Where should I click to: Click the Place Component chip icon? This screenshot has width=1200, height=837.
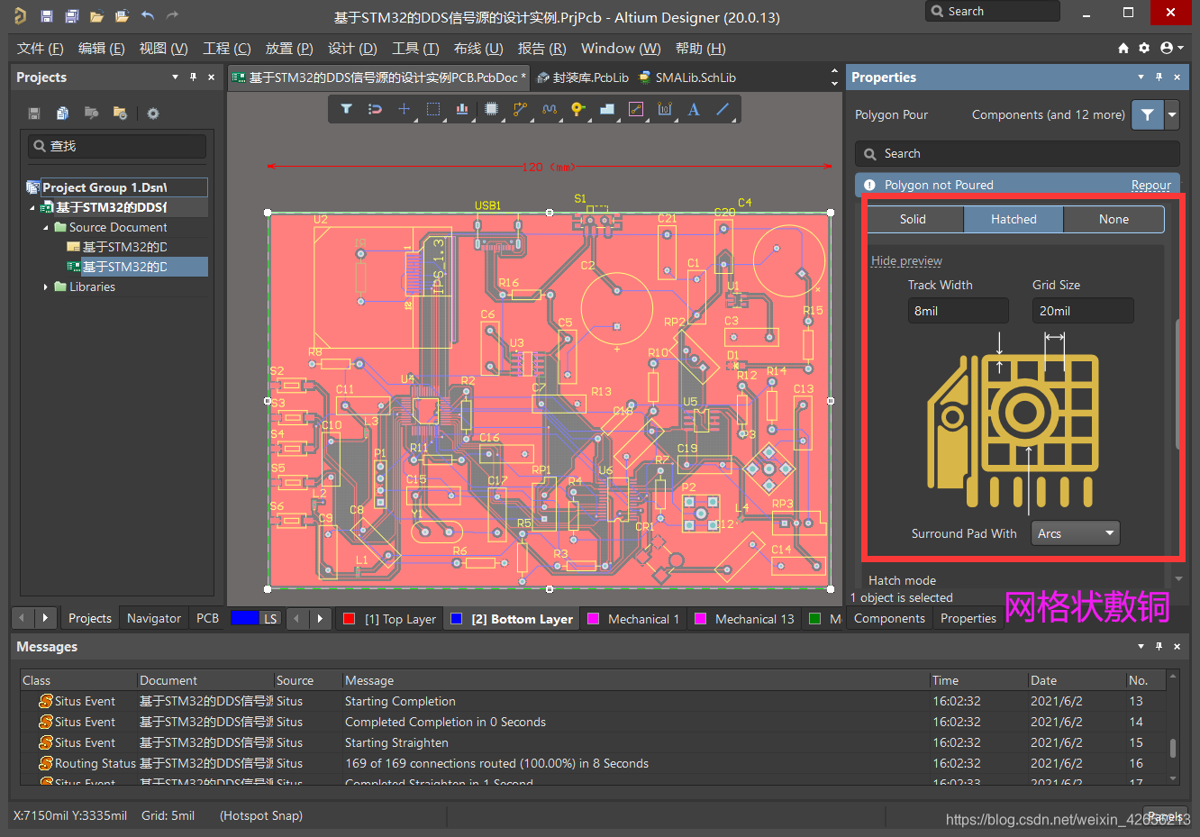(491, 109)
